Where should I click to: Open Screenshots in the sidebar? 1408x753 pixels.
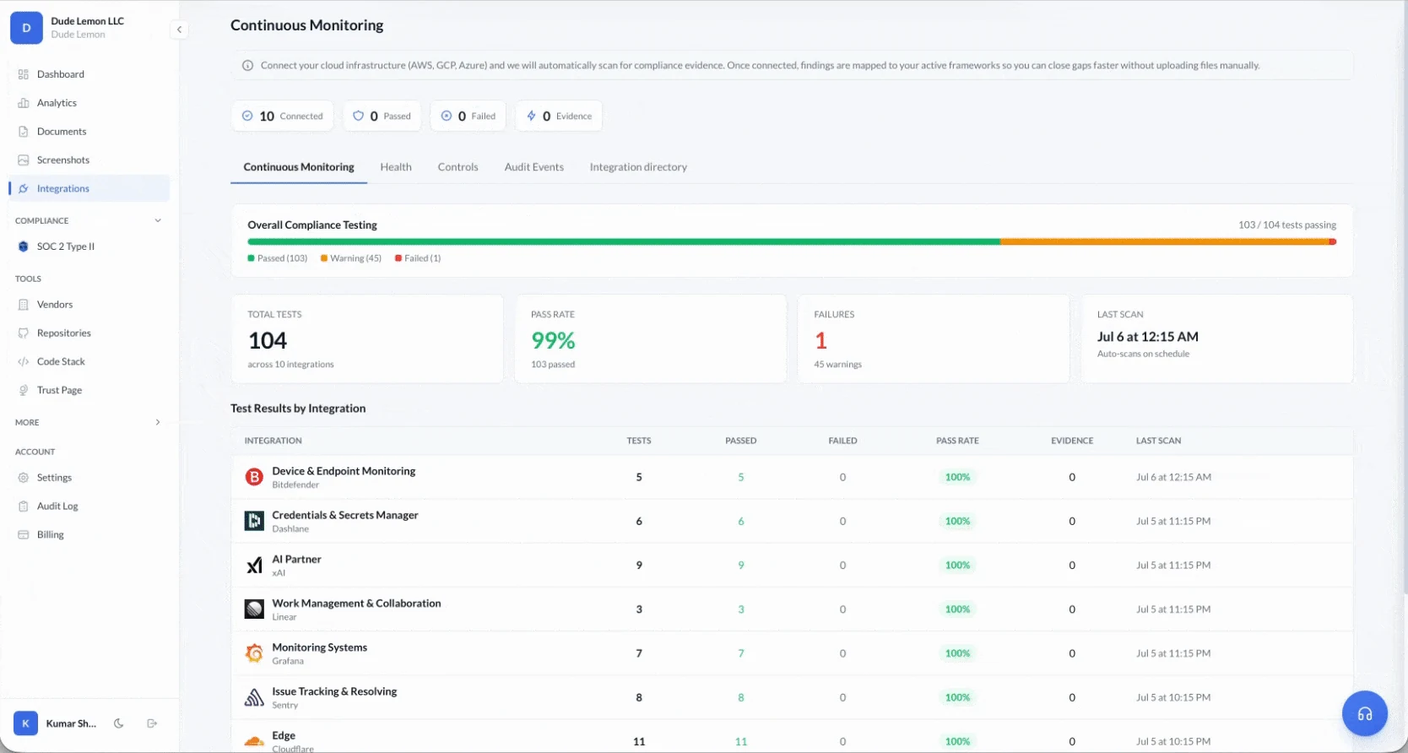(89, 160)
